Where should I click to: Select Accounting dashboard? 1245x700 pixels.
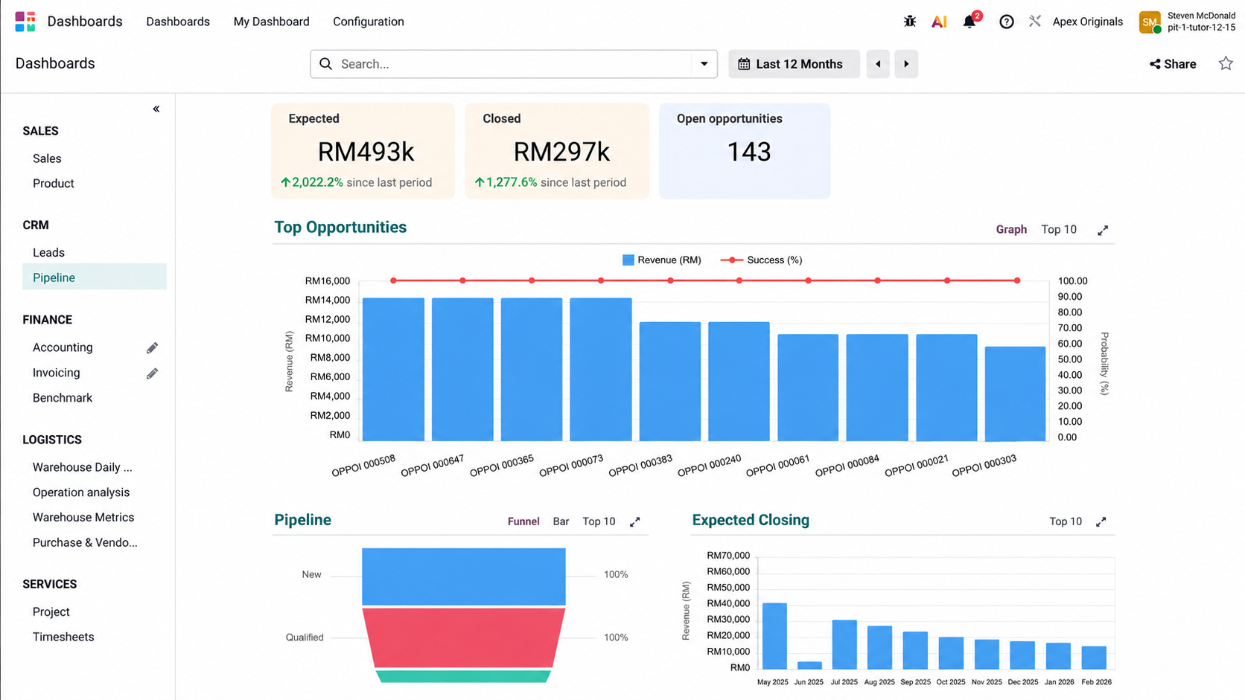click(x=63, y=347)
